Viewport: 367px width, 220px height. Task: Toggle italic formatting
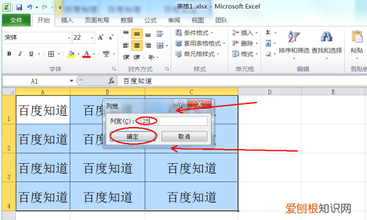tap(20, 54)
